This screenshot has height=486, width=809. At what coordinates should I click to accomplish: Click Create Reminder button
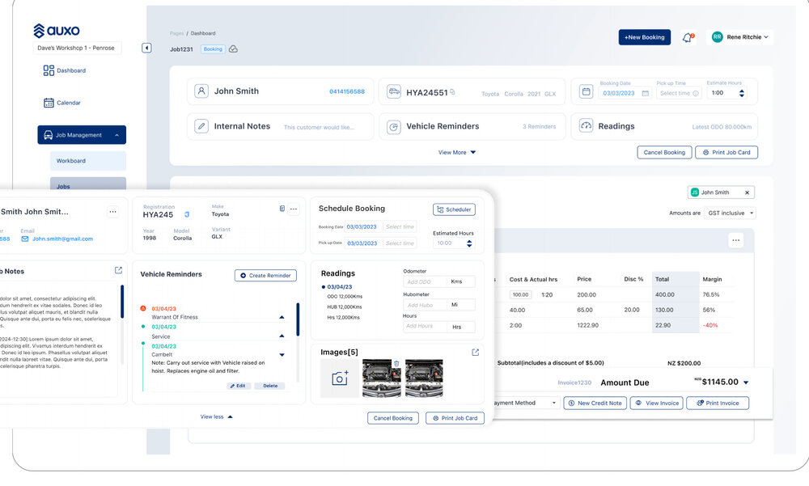(x=265, y=276)
